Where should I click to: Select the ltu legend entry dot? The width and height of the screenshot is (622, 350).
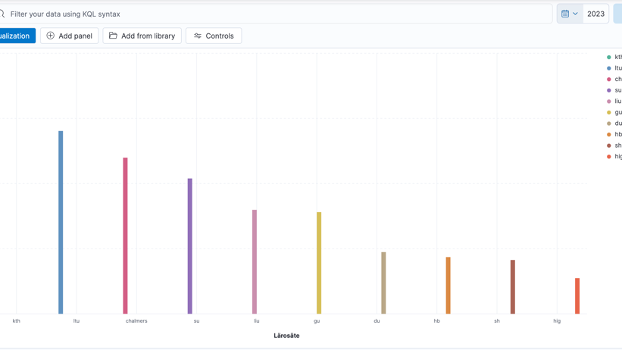click(x=609, y=68)
